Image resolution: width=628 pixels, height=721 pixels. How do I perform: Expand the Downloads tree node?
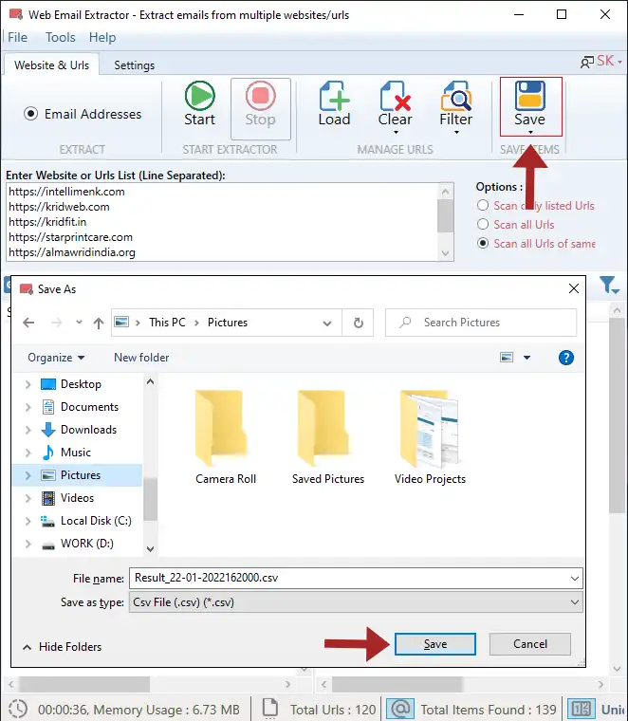pyautogui.click(x=28, y=430)
